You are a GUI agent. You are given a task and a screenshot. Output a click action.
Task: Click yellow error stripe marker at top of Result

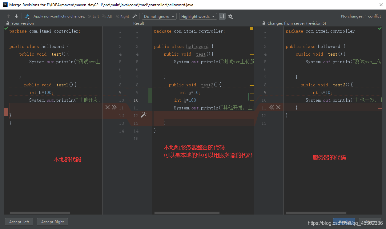252,29
